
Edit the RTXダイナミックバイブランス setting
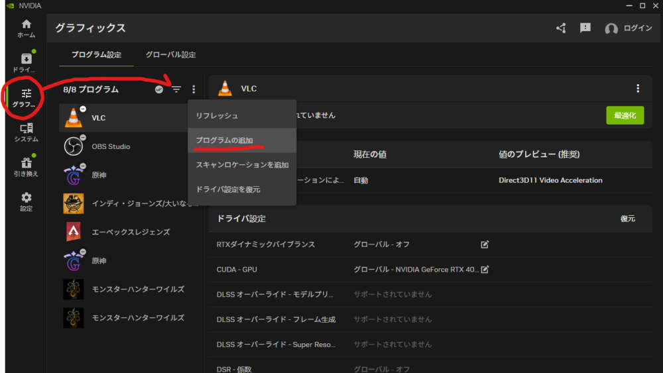pos(485,244)
